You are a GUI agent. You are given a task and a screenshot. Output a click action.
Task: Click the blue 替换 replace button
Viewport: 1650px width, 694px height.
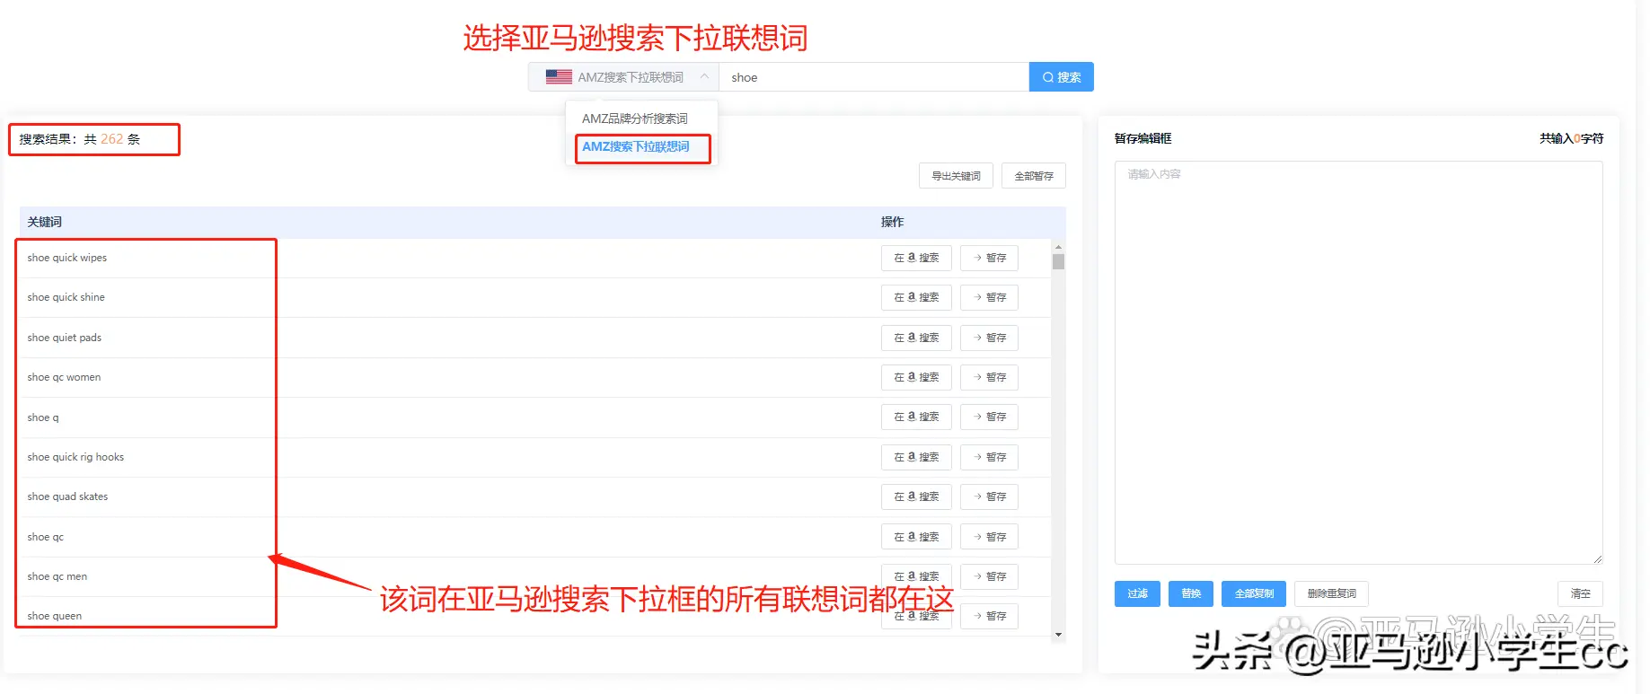point(1191,593)
